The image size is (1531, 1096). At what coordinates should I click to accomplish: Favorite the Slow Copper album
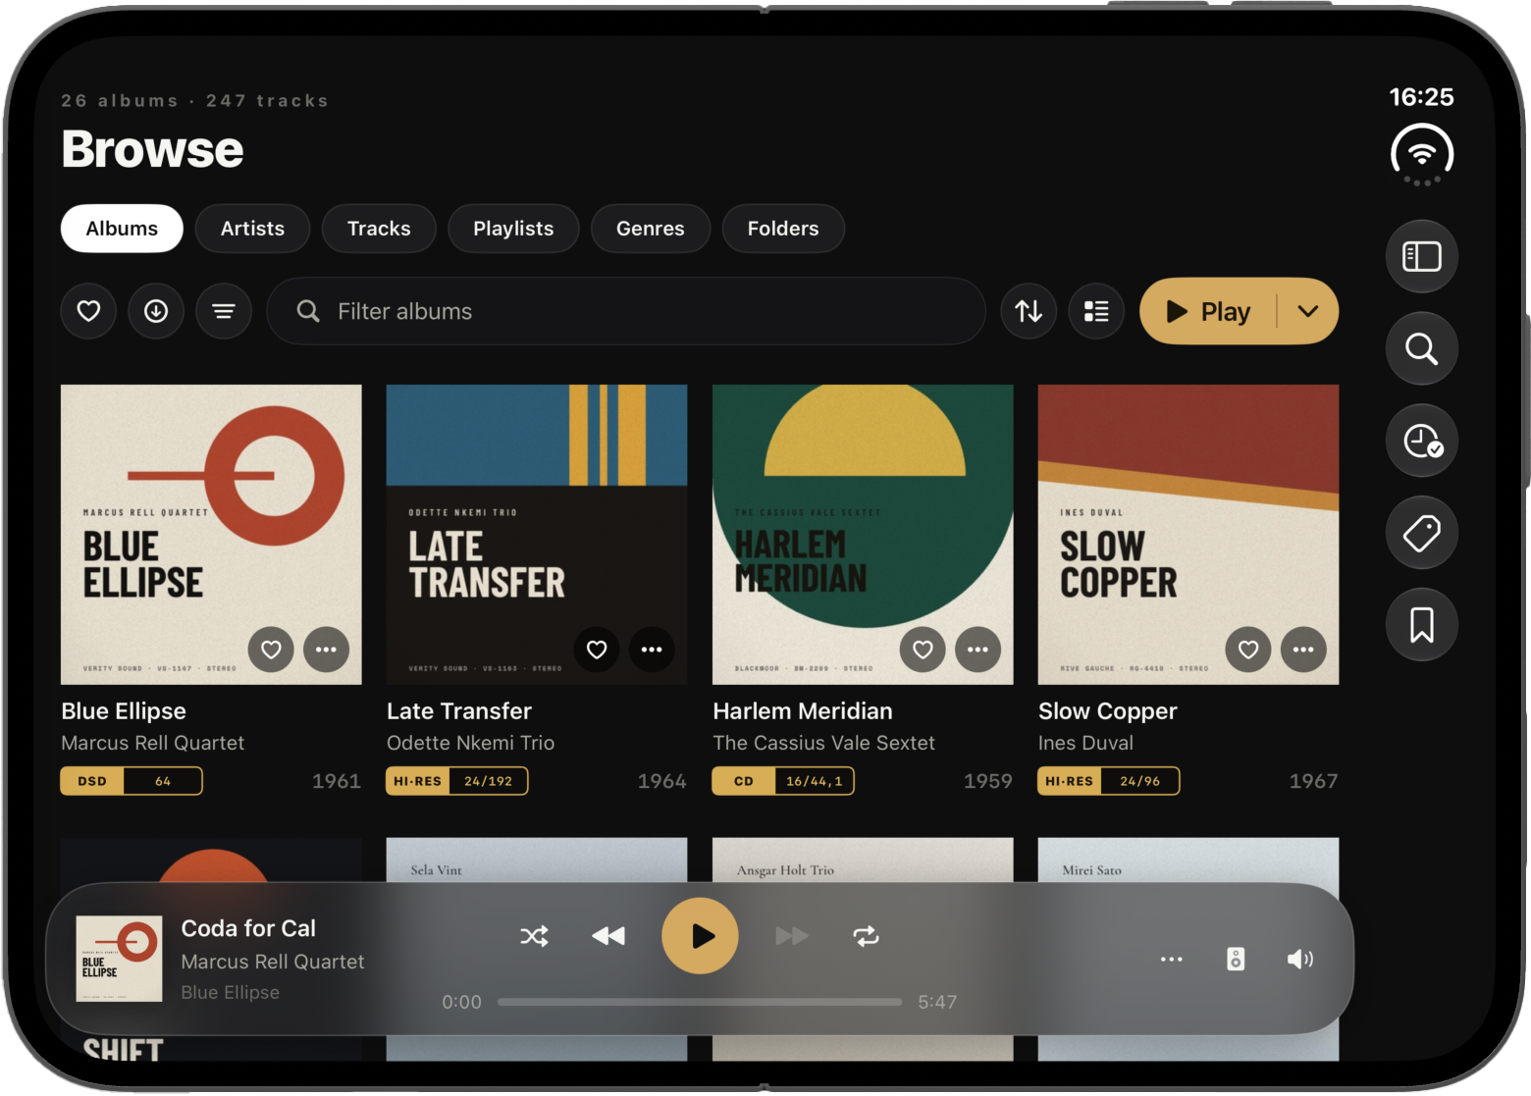1248,650
